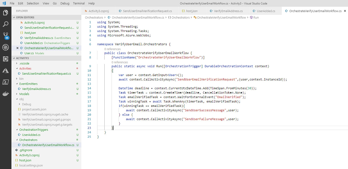This screenshot has height=169, width=348.
Task: Click Orchestrators folder in breadcrumb
Action: 94,17
